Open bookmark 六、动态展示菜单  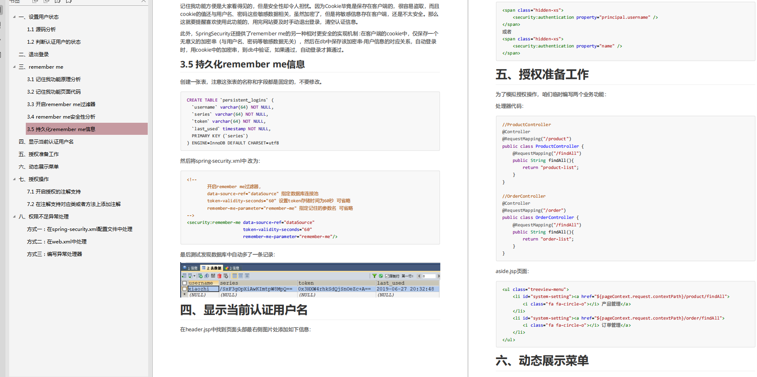pos(39,166)
